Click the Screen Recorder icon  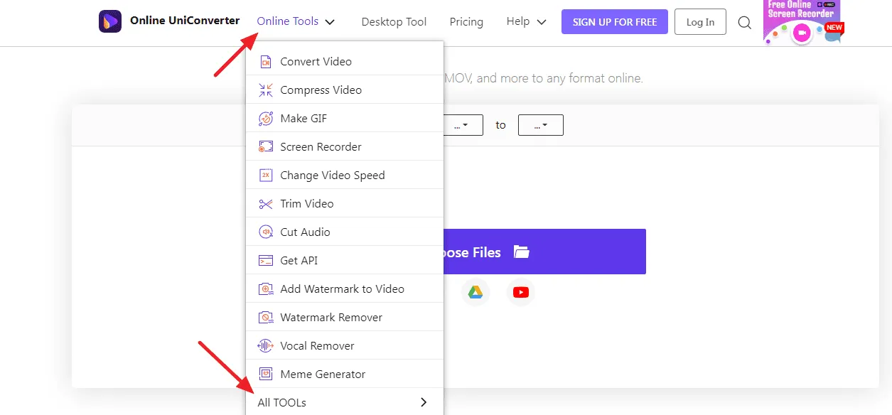coord(266,147)
